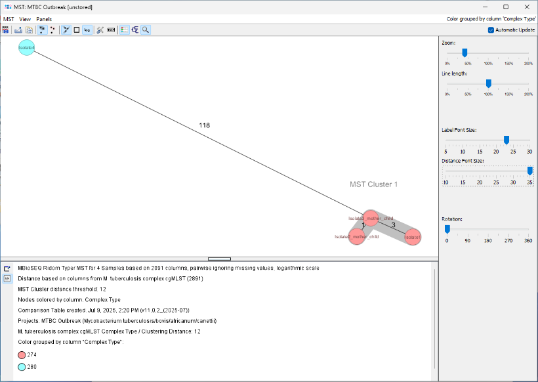Open the magnifier zoom tool

[x=145, y=30]
